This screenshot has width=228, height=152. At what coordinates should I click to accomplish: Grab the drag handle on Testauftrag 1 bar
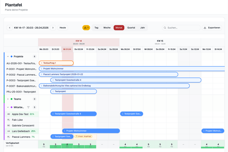tap(42, 63)
